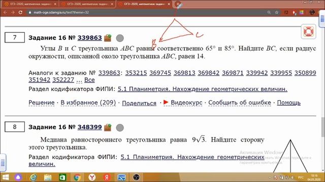Open analog task link 350899

[305, 73]
